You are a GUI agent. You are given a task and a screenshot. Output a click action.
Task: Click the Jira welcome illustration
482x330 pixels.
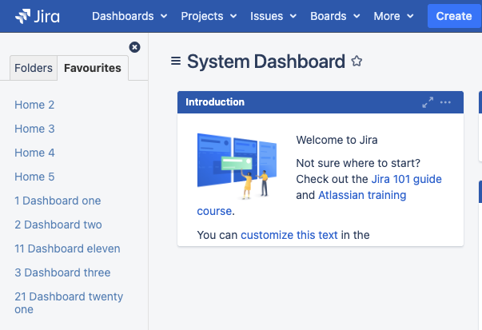click(237, 164)
